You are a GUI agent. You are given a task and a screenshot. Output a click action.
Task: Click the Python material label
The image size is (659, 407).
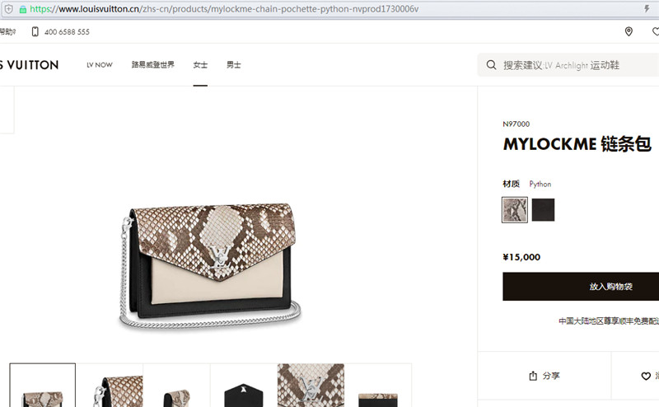tap(540, 185)
